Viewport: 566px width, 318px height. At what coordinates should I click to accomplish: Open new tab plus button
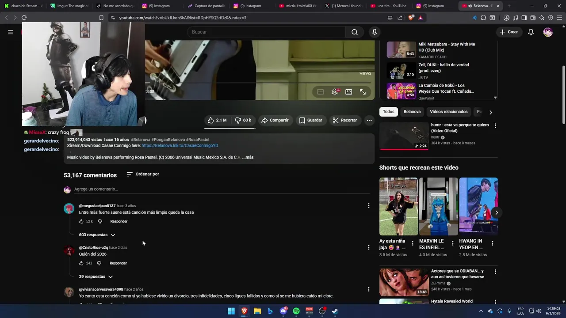509,6
